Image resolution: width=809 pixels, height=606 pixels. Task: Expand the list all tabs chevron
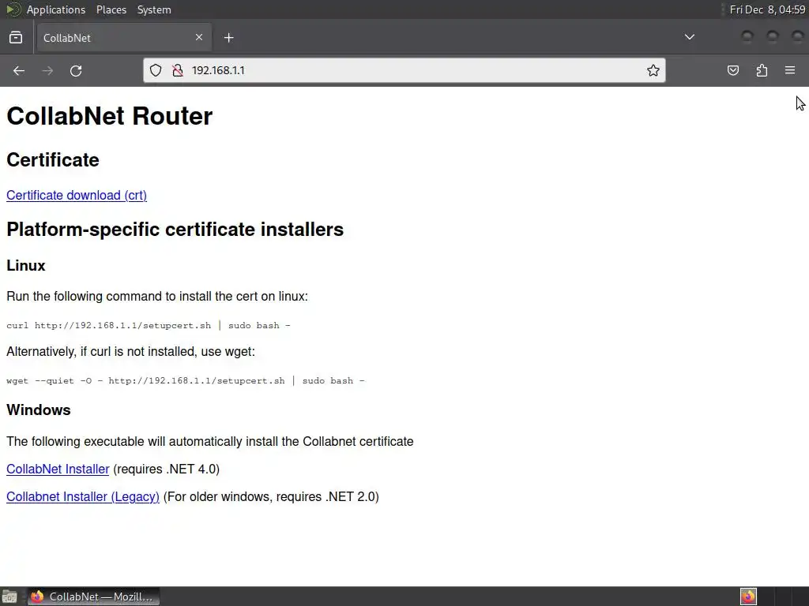pos(689,37)
